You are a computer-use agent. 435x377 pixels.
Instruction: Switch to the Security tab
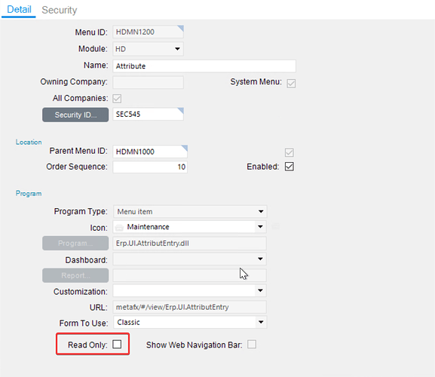60,10
